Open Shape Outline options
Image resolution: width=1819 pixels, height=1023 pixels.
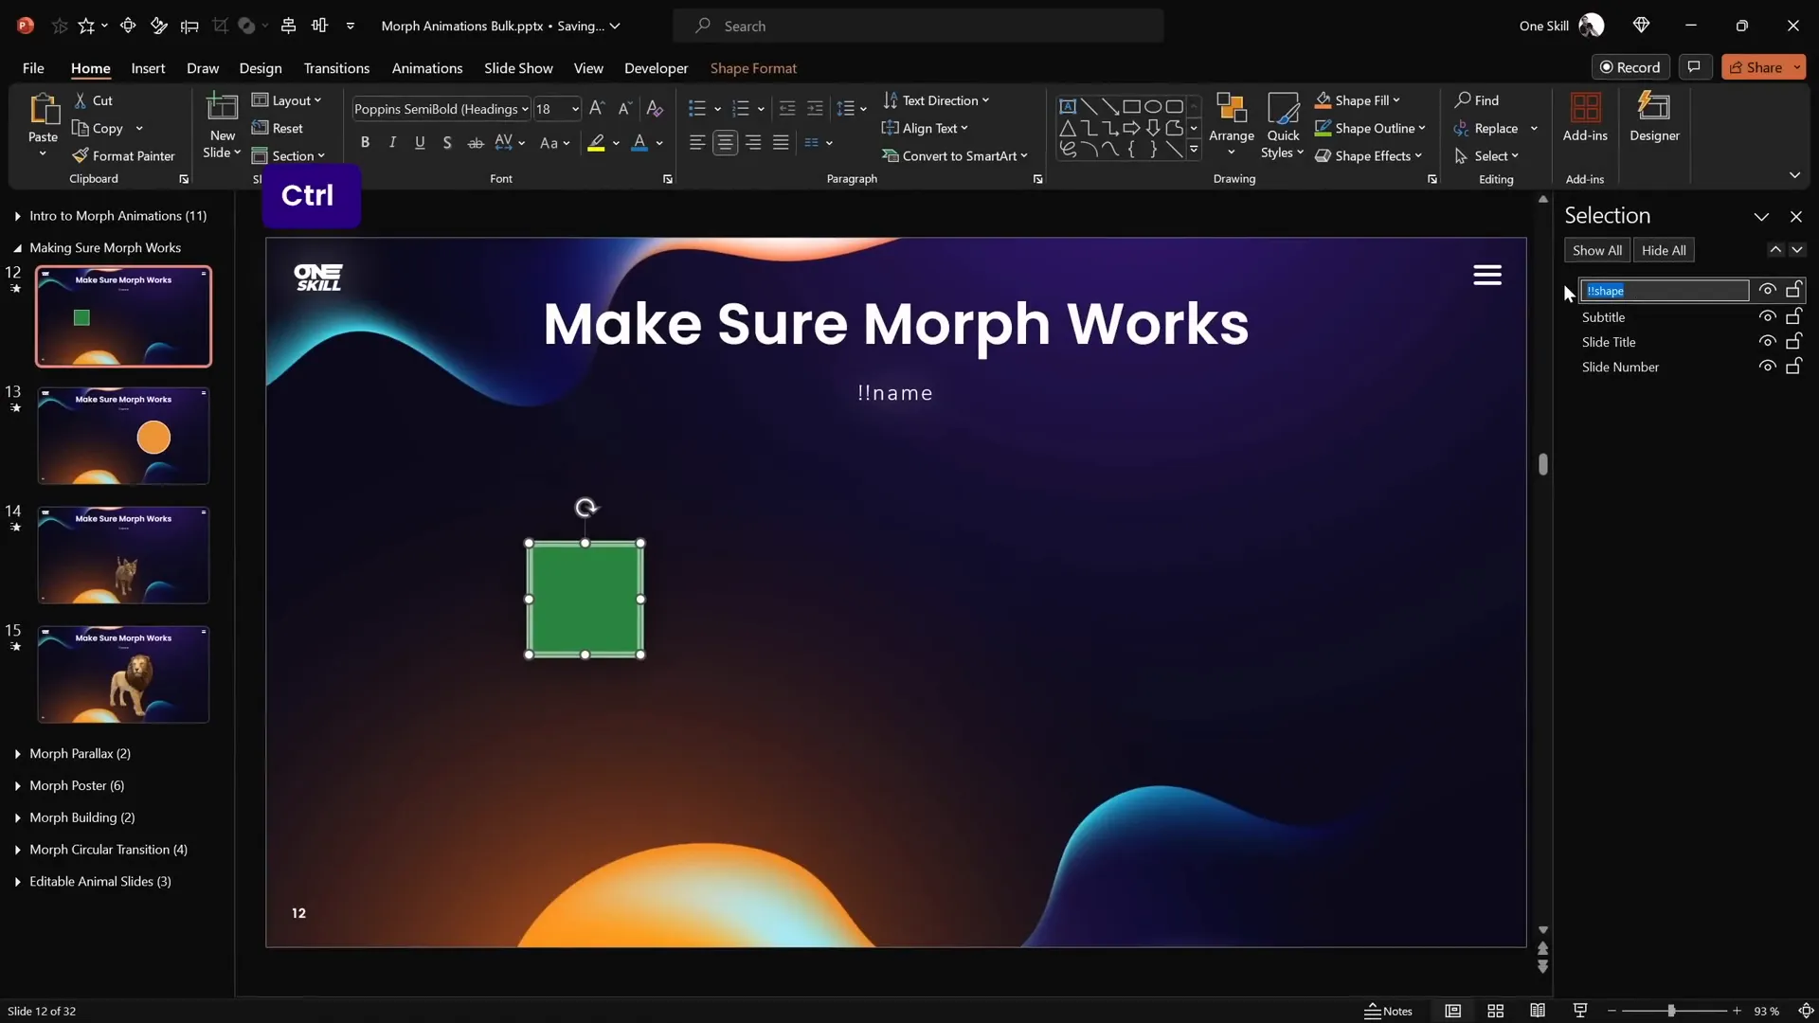point(1369,128)
